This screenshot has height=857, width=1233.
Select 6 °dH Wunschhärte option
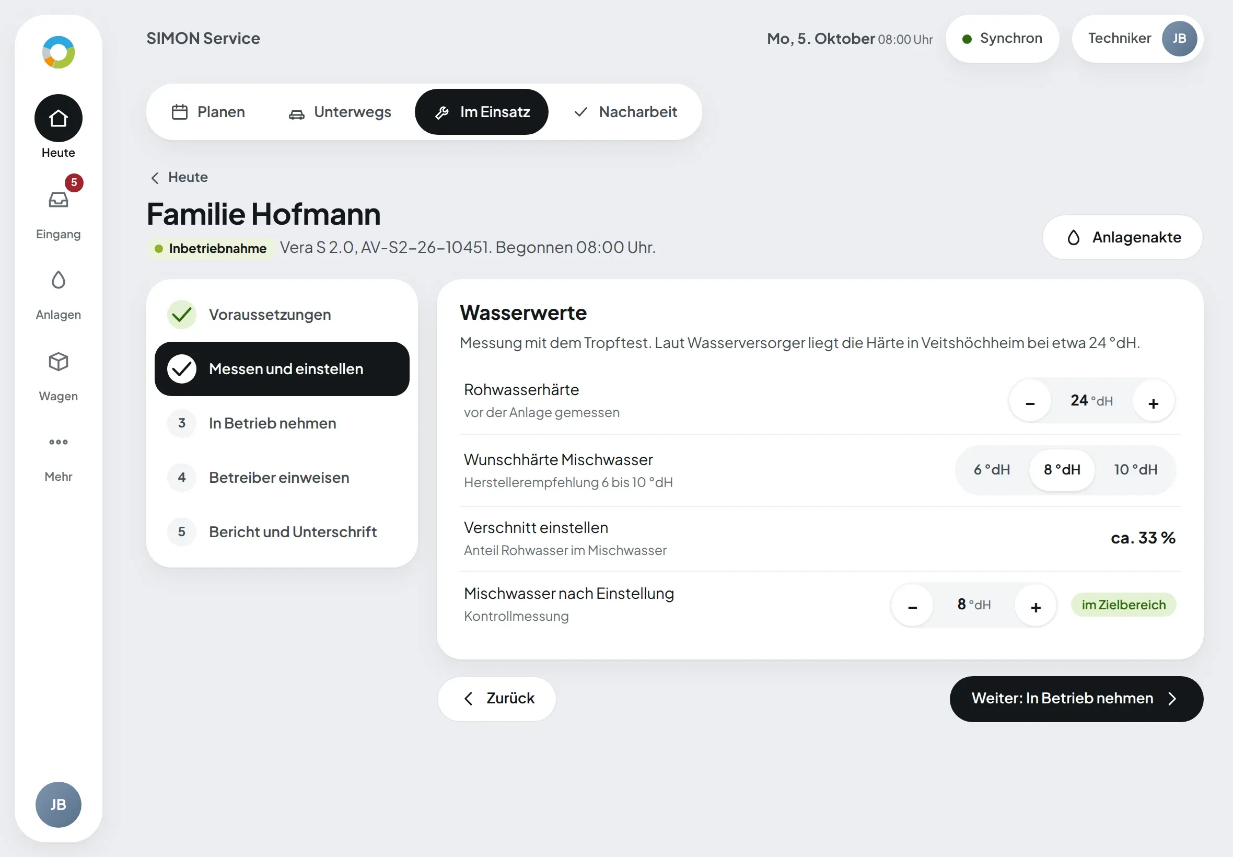pos(992,470)
